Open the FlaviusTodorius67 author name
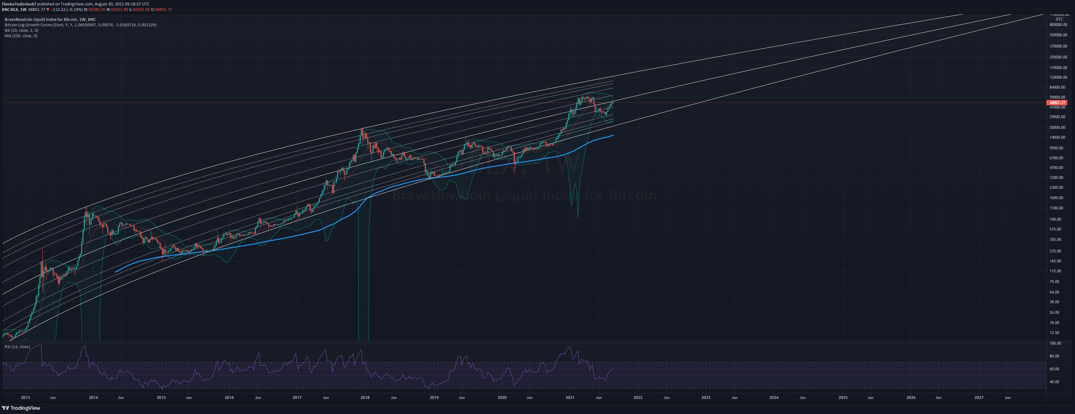This screenshot has width=1075, height=414. point(19,4)
